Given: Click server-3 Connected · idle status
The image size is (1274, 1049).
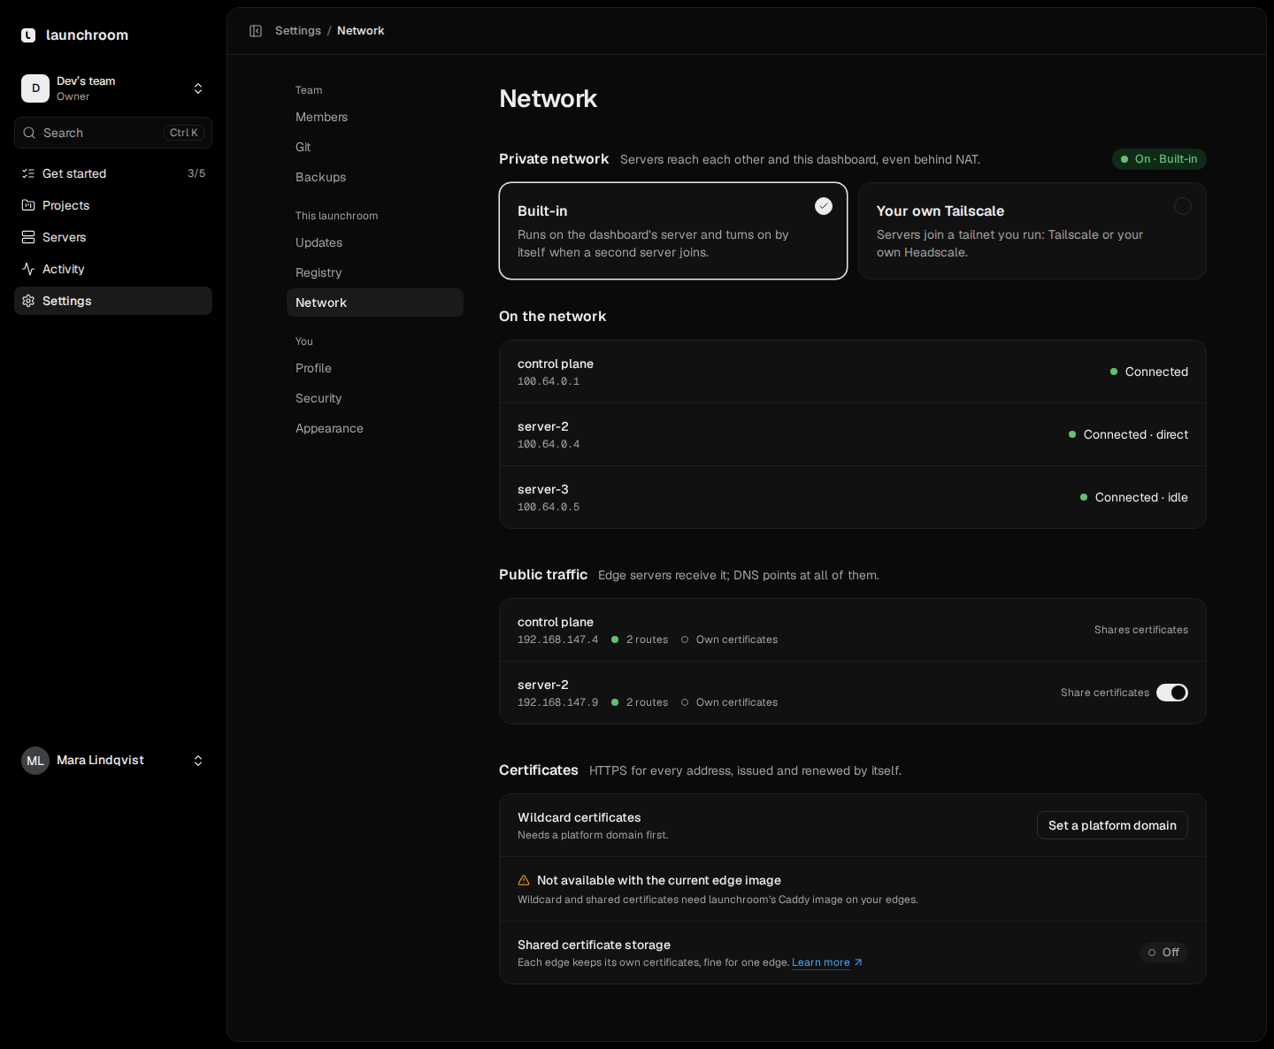Looking at the screenshot, I should tap(1134, 497).
